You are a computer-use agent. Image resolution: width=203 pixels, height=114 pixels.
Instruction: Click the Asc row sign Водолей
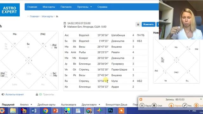point(84,35)
